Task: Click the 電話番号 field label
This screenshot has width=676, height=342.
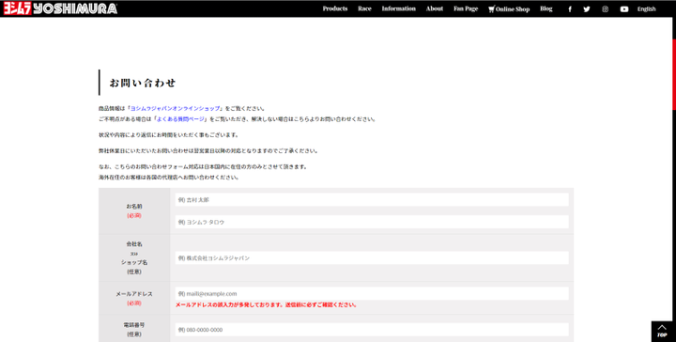Action: (134, 325)
